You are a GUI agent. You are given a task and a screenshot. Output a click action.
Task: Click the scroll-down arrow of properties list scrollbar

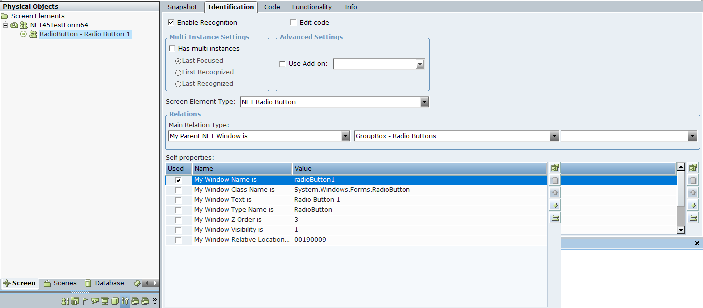680,230
